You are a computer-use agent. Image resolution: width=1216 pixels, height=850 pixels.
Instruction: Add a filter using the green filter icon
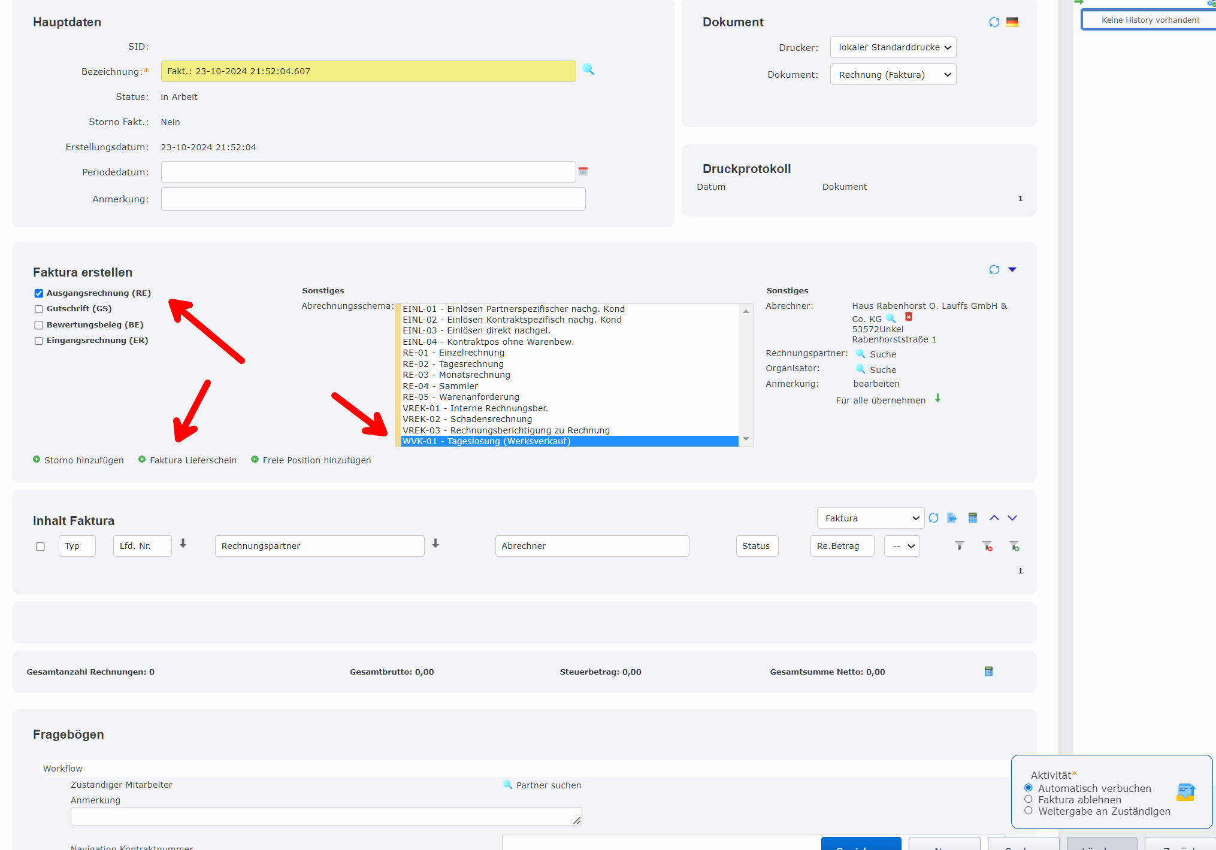(x=1014, y=545)
